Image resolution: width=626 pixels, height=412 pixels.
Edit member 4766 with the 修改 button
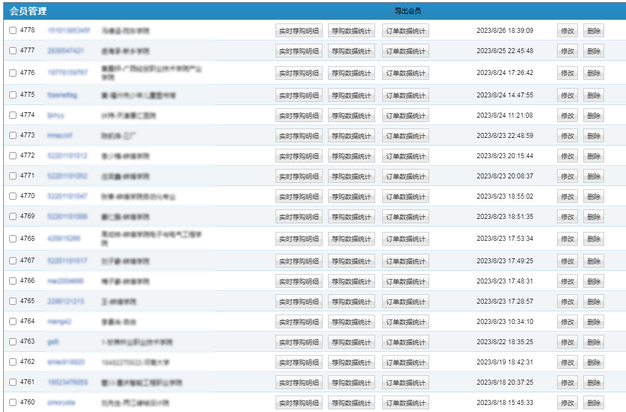[567, 282]
